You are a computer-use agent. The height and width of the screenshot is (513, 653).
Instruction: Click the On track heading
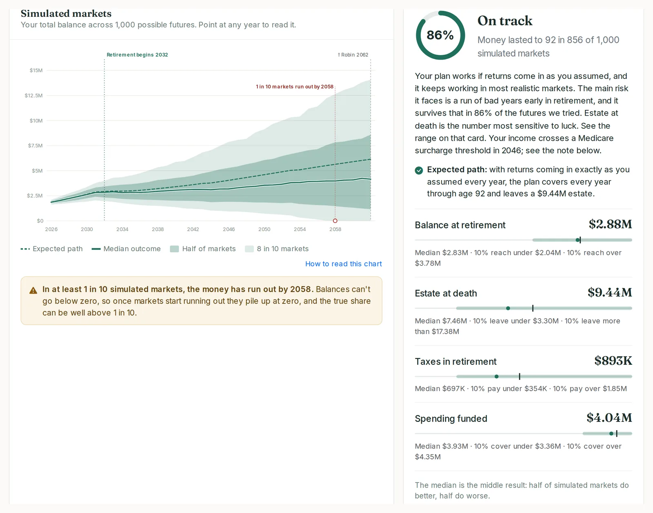pos(505,21)
